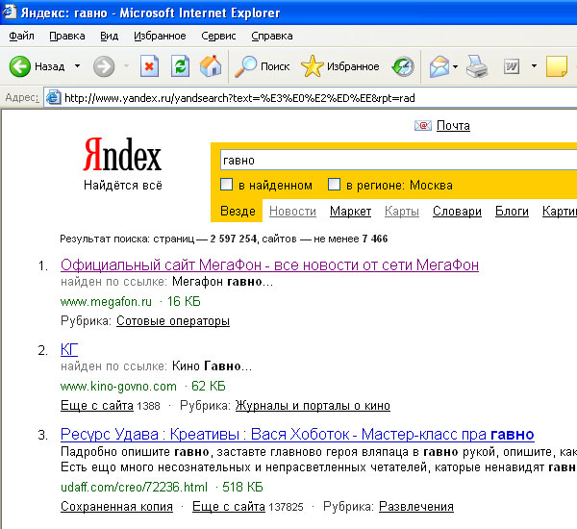Open the History clock icon
Viewport: 577px width, 529px height.
(403, 66)
